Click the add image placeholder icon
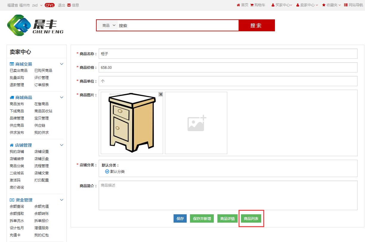 click(x=197, y=123)
